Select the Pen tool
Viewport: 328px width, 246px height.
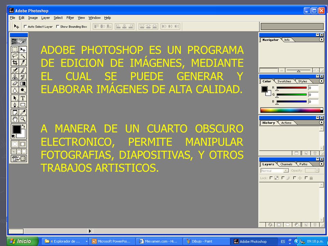coord(15,105)
